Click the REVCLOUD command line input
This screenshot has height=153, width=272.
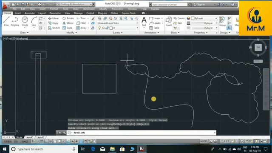click(x=142, y=133)
